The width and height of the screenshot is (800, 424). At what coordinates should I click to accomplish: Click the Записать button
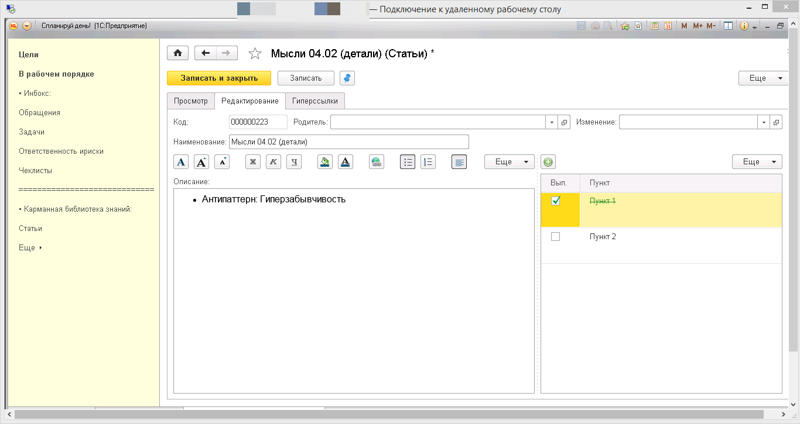click(x=306, y=78)
